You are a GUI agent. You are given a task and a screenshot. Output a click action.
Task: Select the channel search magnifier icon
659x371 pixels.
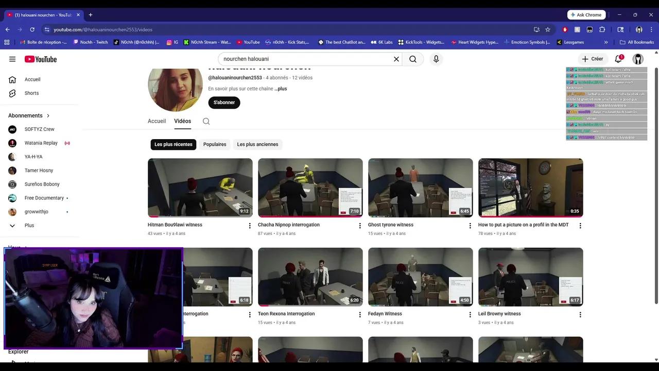coord(206,121)
